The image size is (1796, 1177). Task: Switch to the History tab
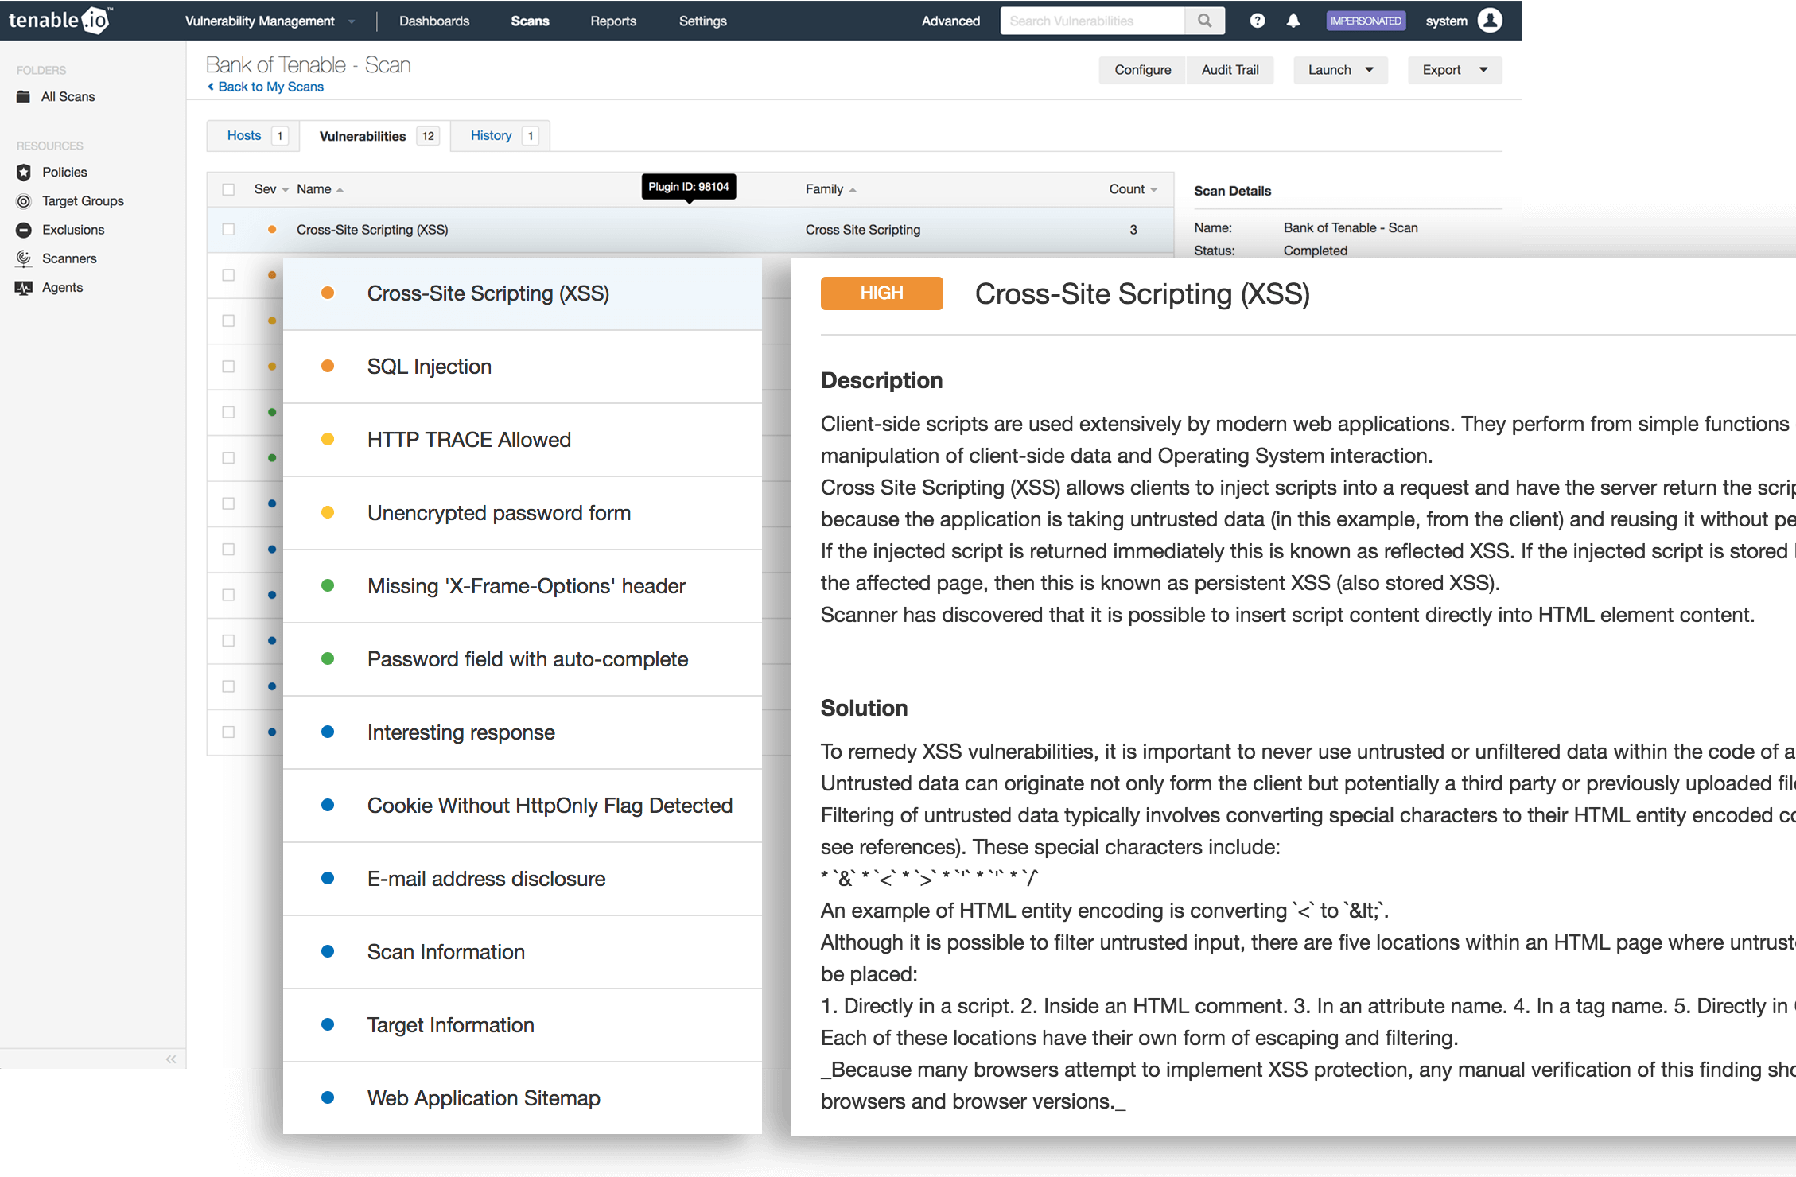(500, 136)
